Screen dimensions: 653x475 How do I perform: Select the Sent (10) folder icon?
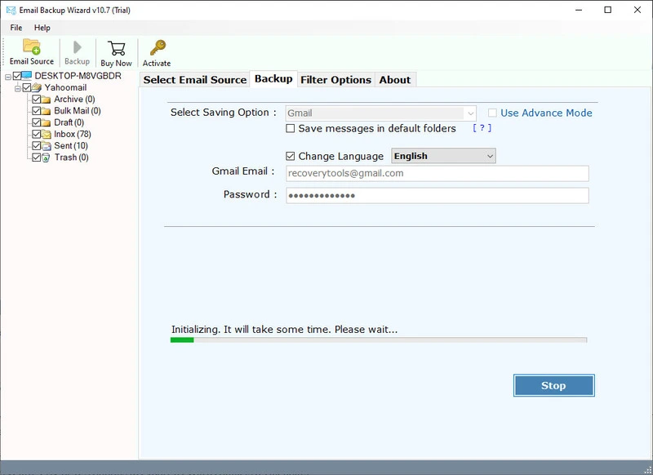coord(47,146)
